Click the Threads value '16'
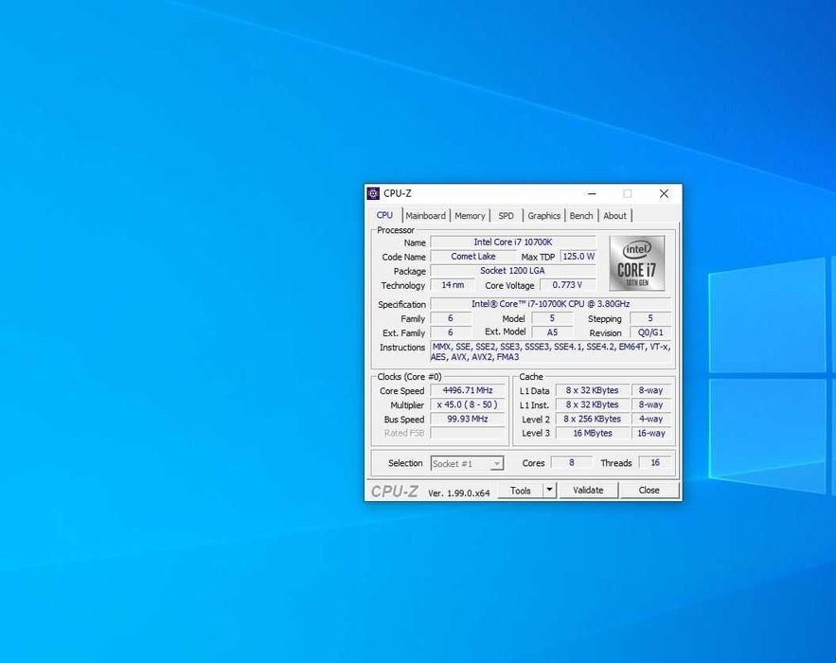 click(655, 462)
